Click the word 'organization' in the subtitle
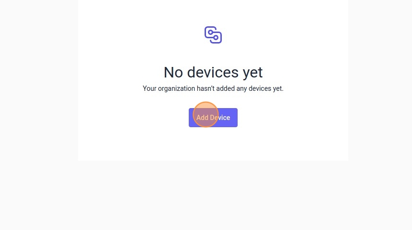The width and height of the screenshot is (412, 230). pyautogui.click(x=176, y=89)
